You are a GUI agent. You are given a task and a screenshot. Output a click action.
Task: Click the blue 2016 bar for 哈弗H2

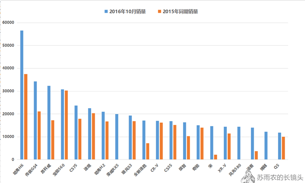103,136
